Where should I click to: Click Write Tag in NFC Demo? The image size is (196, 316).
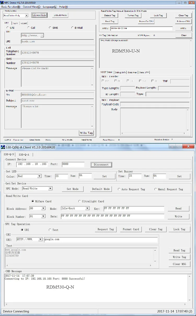point(86,133)
